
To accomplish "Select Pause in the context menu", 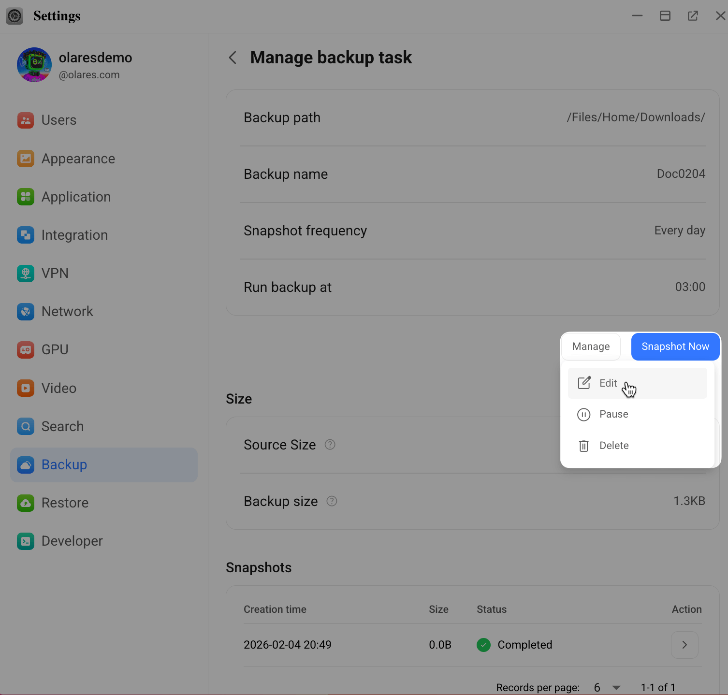I will pyautogui.click(x=614, y=414).
